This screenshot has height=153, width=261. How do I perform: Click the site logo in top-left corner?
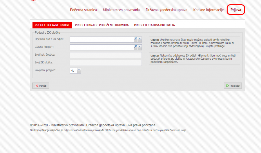click(33, 1)
